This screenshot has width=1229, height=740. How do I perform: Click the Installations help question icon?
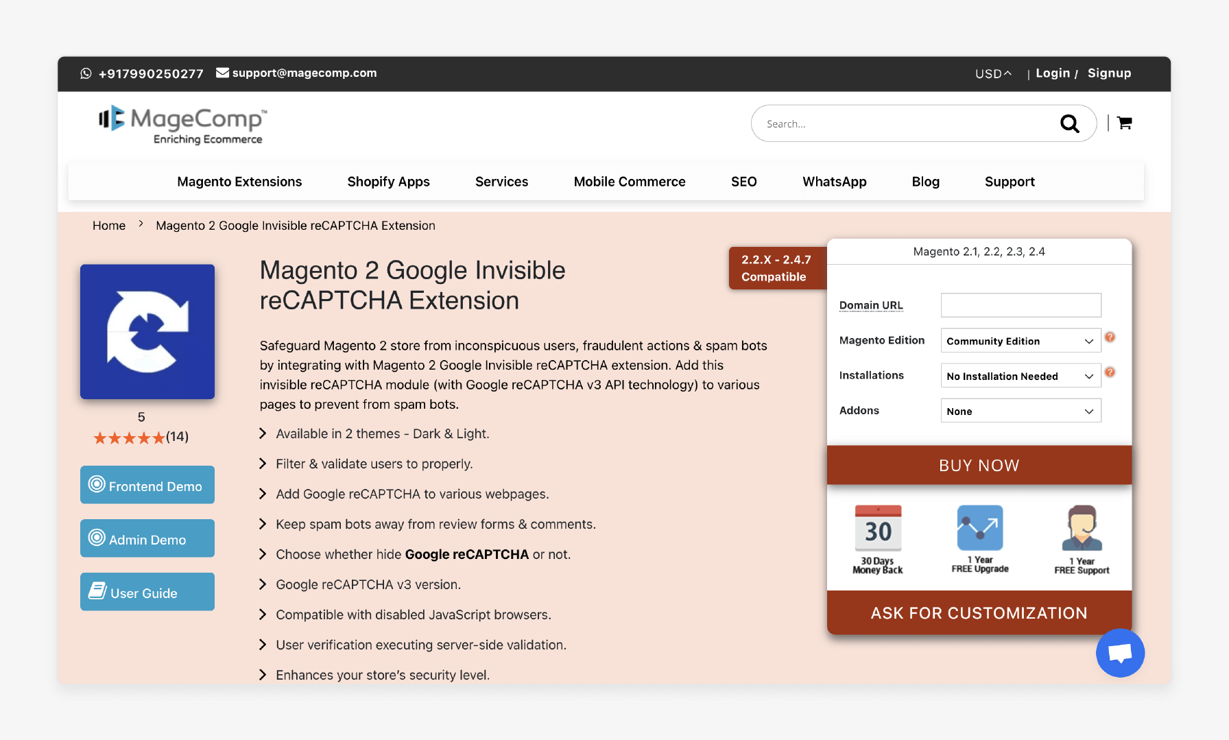click(x=1110, y=372)
